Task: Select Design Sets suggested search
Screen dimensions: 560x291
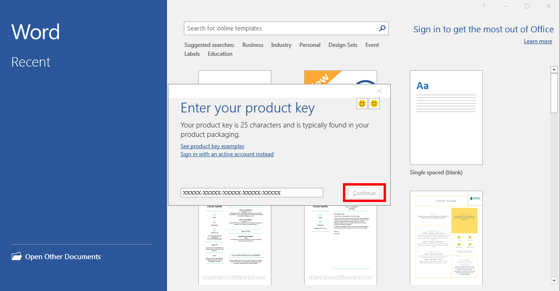Action: 342,45
